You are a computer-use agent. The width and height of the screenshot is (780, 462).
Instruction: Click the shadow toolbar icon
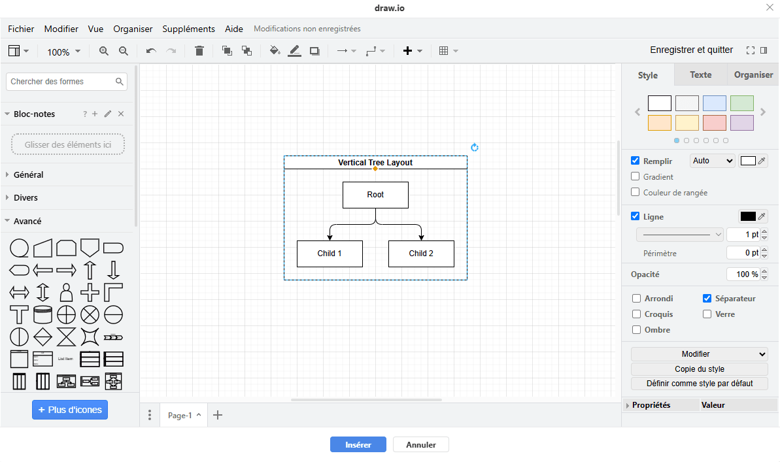(x=314, y=51)
